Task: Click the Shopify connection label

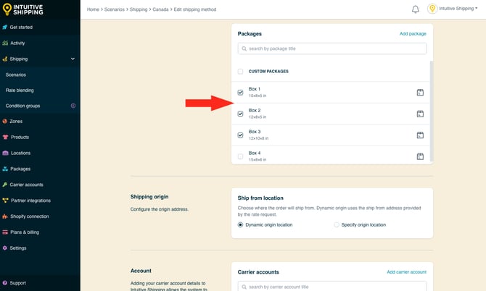Action: (x=30, y=216)
